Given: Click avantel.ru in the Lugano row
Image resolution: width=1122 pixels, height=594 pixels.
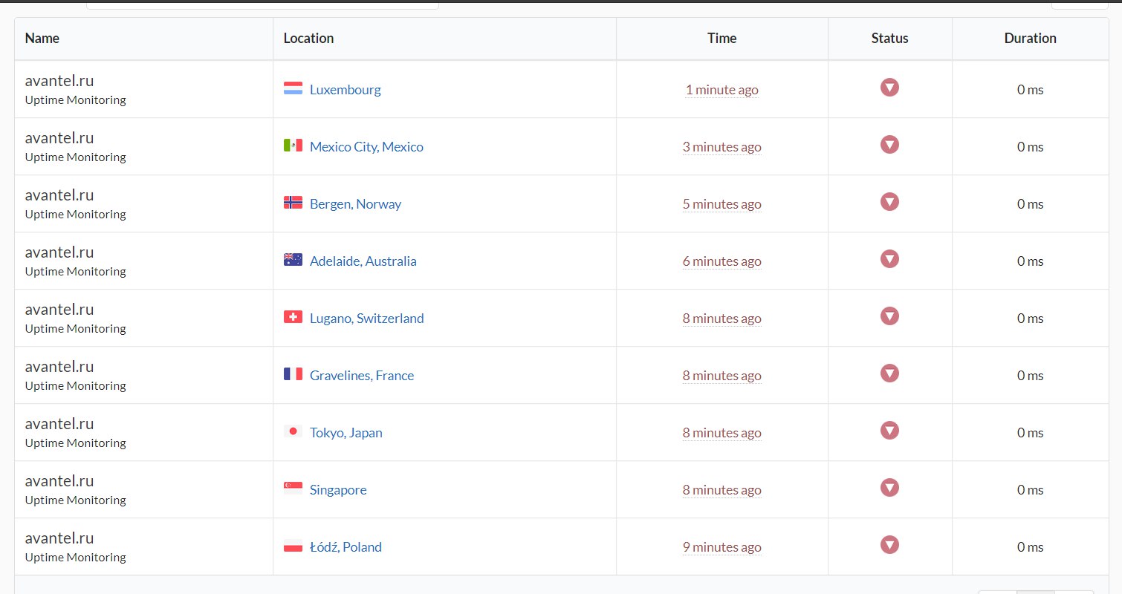Looking at the screenshot, I should pyautogui.click(x=59, y=310).
